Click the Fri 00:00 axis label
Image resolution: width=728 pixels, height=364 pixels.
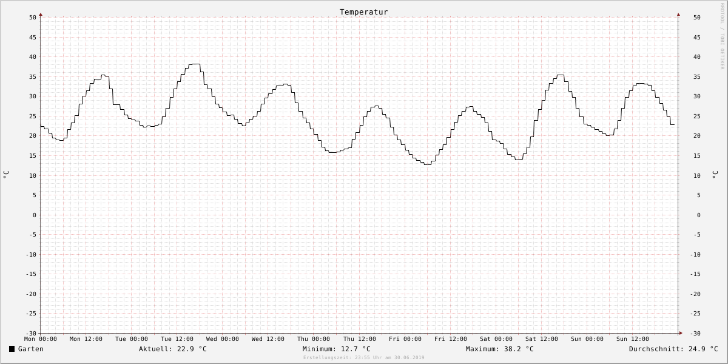pyautogui.click(x=405, y=339)
